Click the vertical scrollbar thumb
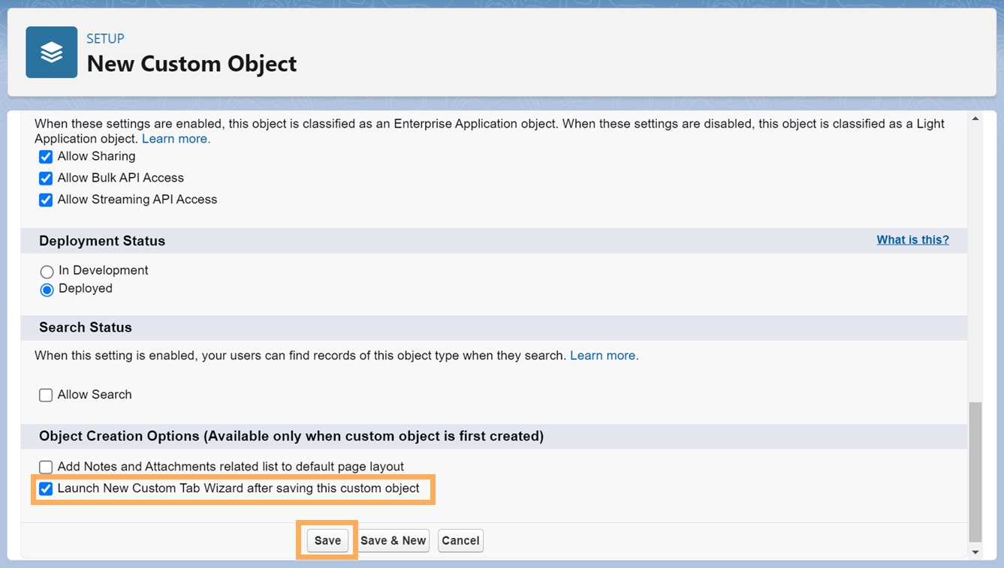Viewport: 1004px width, 568px height. click(975, 471)
